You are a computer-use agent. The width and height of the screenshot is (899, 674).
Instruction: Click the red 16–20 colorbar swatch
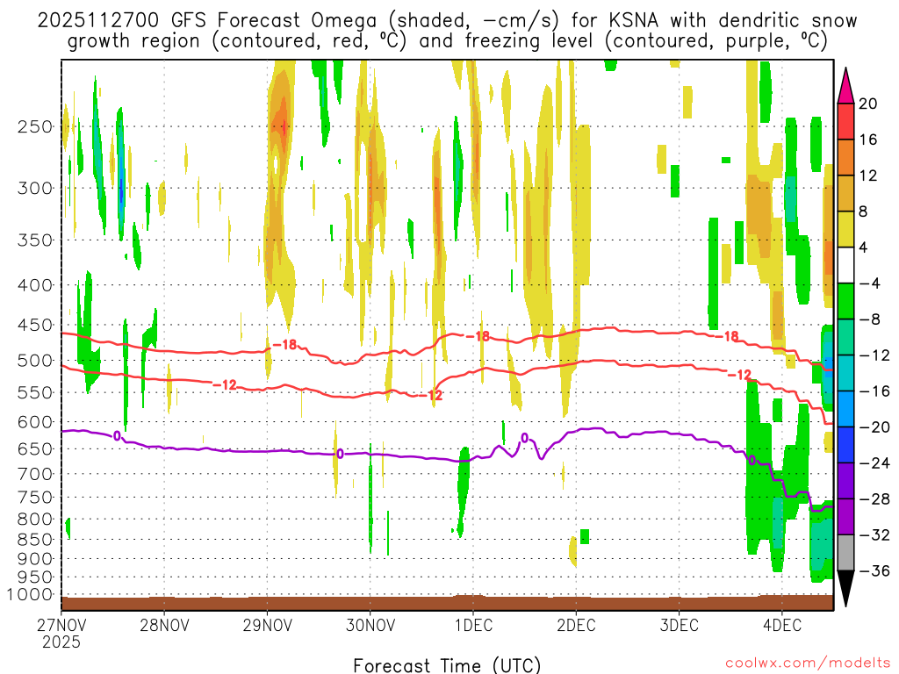click(845, 121)
